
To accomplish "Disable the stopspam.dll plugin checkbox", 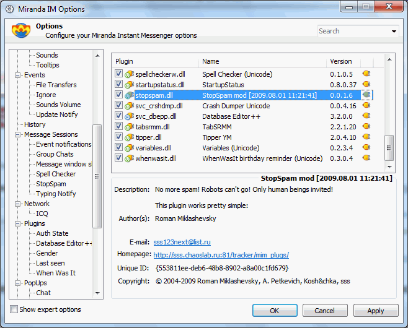I will pos(118,95).
